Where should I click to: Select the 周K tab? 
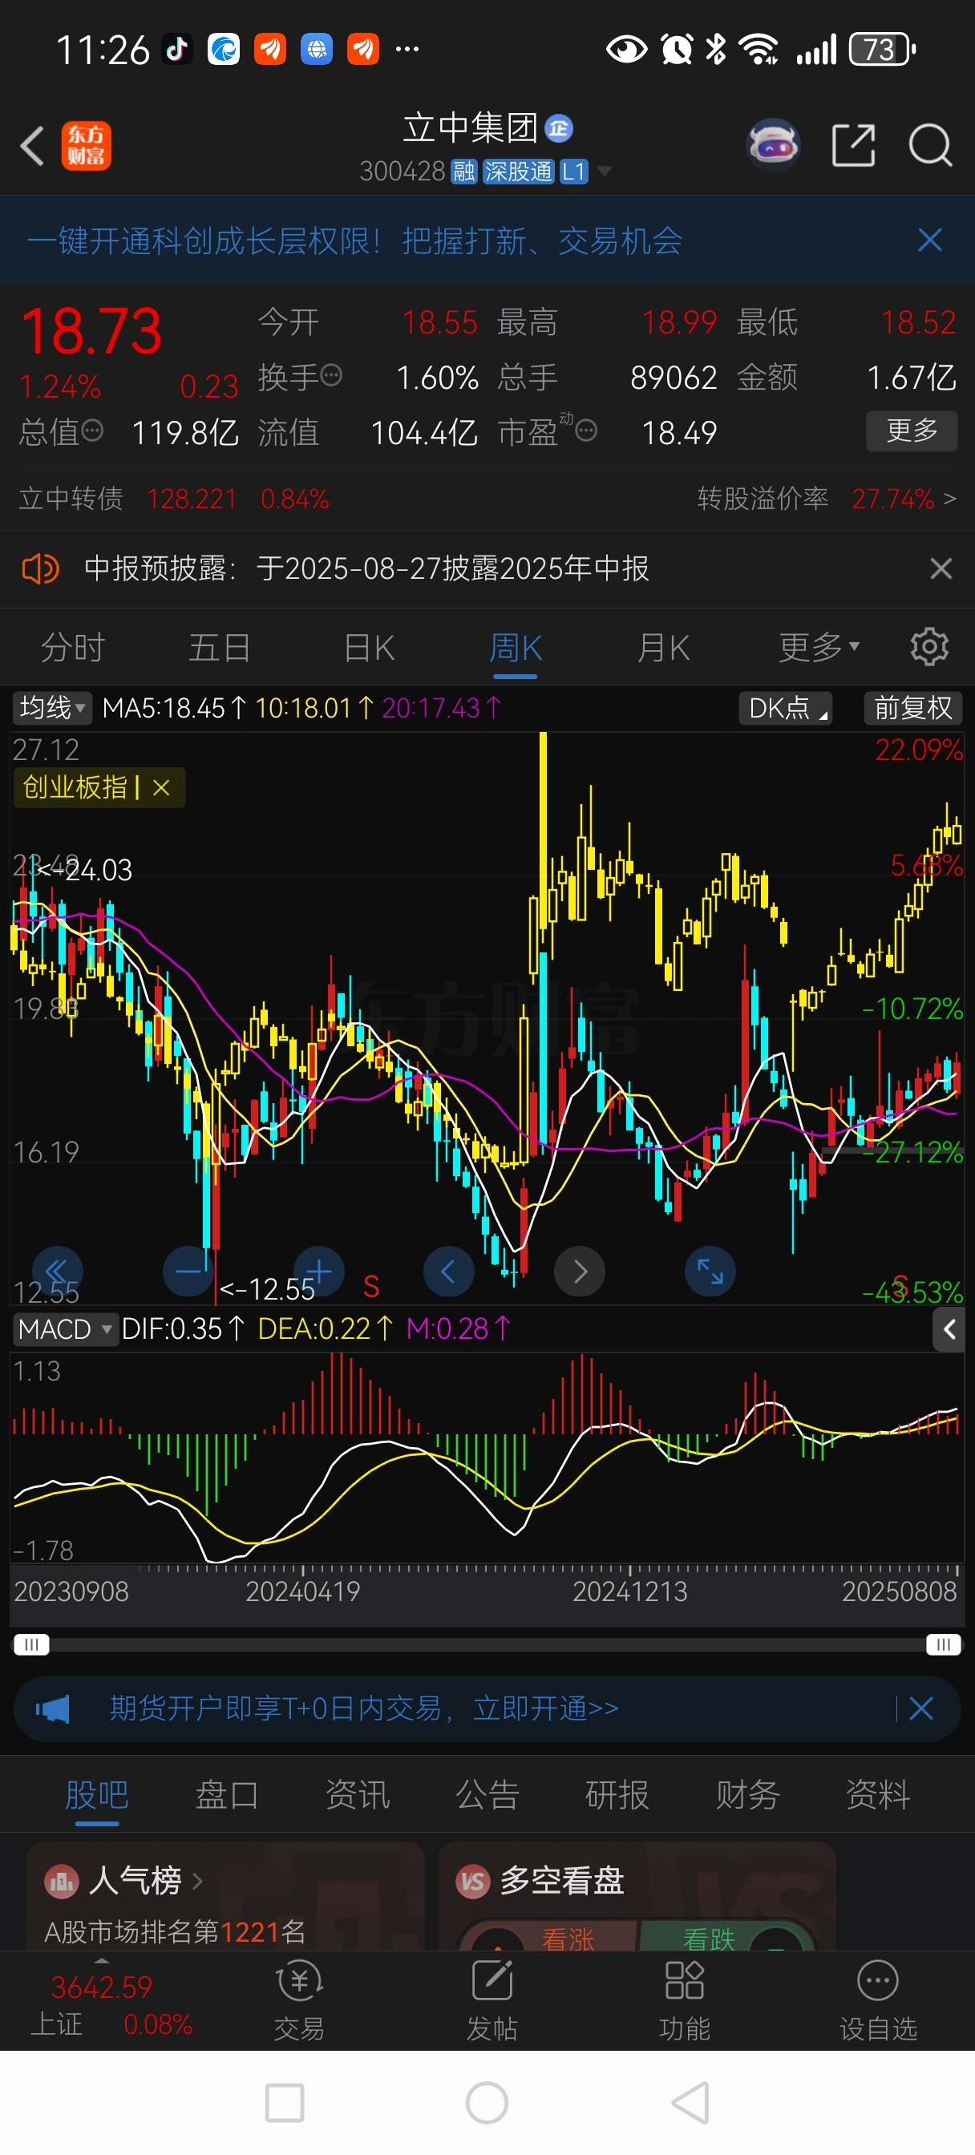pos(516,647)
